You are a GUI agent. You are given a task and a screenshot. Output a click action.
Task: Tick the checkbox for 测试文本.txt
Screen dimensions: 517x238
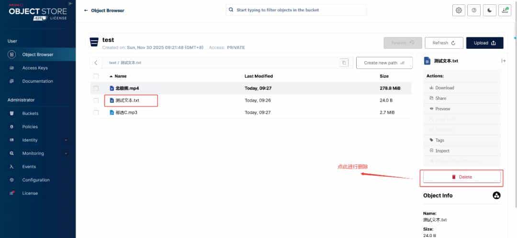click(96, 100)
